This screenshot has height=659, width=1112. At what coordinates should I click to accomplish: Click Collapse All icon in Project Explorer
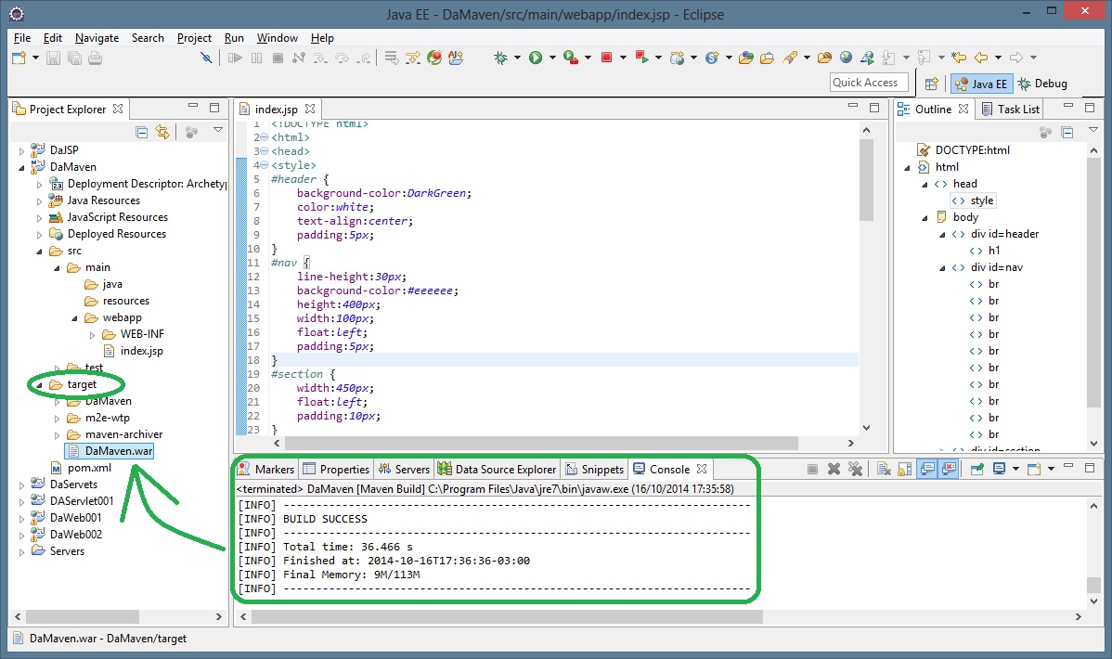pos(142,133)
